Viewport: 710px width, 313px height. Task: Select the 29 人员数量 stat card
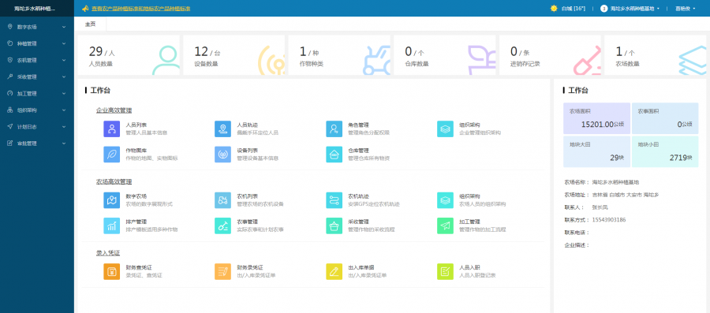(129, 55)
